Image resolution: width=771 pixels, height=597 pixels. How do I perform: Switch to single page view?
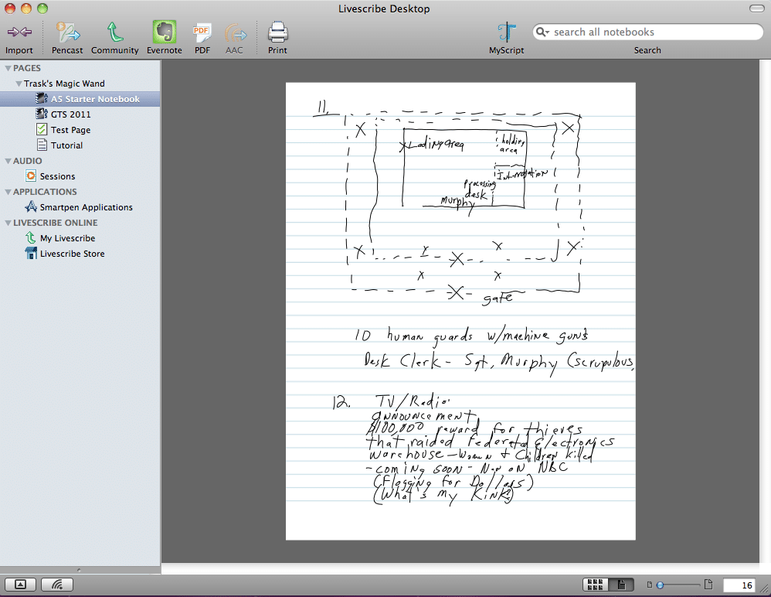click(x=621, y=585)
